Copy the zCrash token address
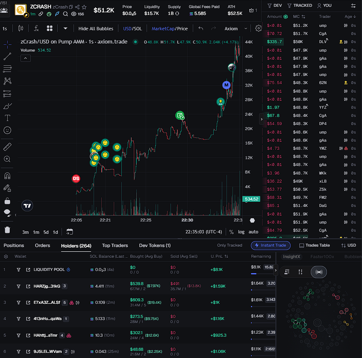This screenshot has height=358, width=362. point(71,7)
